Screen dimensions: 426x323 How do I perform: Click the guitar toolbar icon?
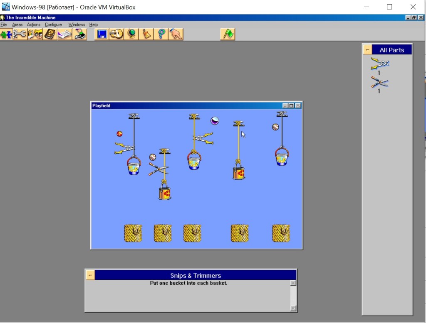click(x=116, y=34)
